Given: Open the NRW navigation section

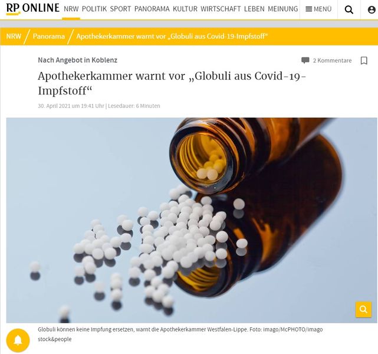Looking at the screenshot, I should pos(71,9).
